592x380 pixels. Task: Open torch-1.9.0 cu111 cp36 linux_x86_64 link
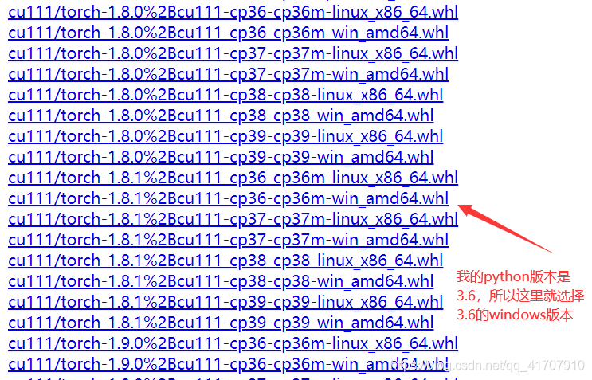click(233, 344)
